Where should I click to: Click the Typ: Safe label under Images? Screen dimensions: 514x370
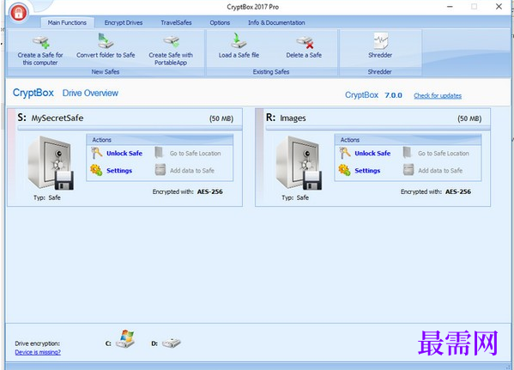point(295,197)
